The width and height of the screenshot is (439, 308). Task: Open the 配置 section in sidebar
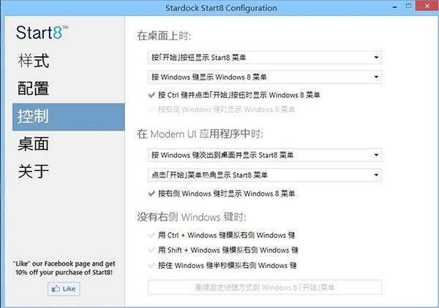34,88
